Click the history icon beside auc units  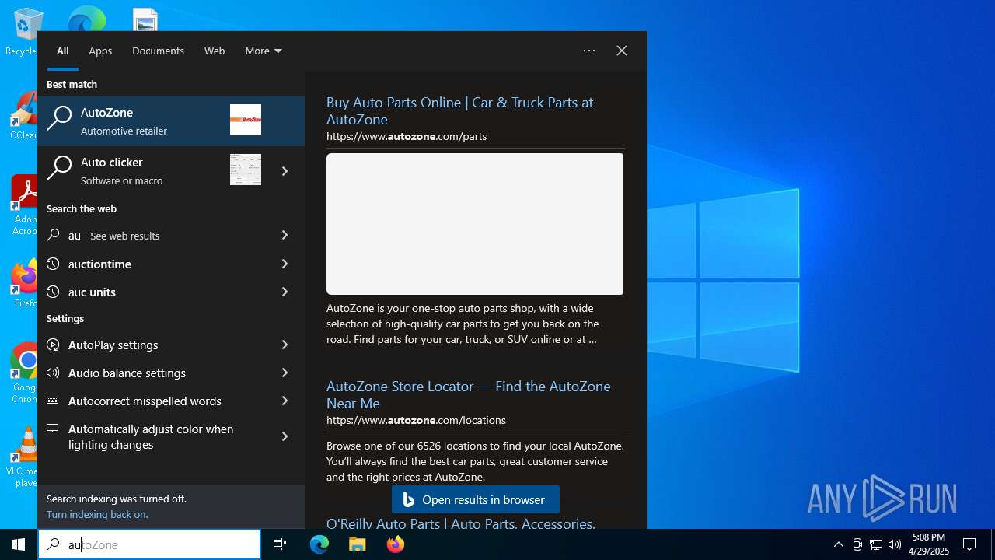(53, 292)
